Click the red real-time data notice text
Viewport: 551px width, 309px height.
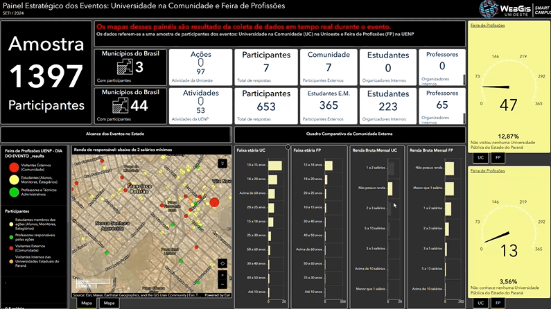point(243,27)
